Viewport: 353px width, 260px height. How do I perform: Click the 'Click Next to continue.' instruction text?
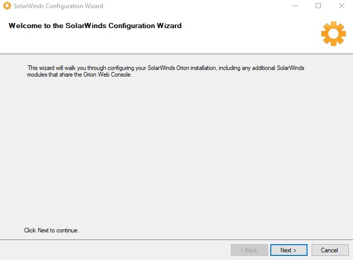tap(52, 230)
